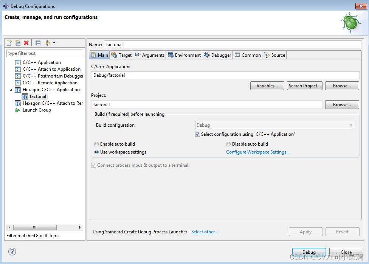Click the Launch Group green arrow icon

18,110
